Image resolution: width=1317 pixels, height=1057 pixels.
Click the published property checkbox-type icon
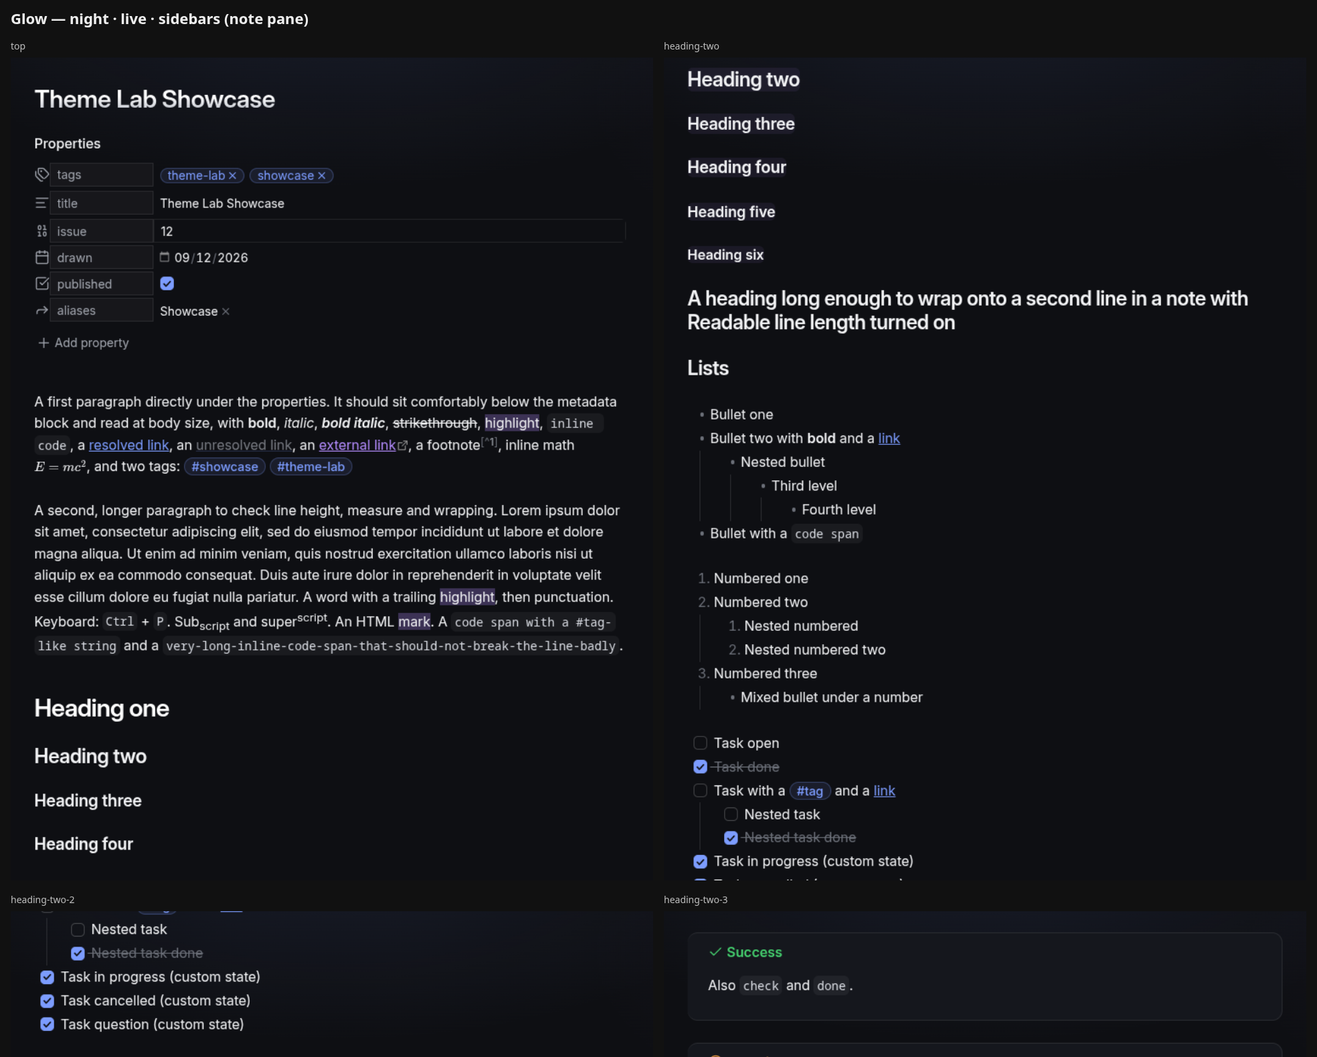pyautogui.click(x=41, y=284)
